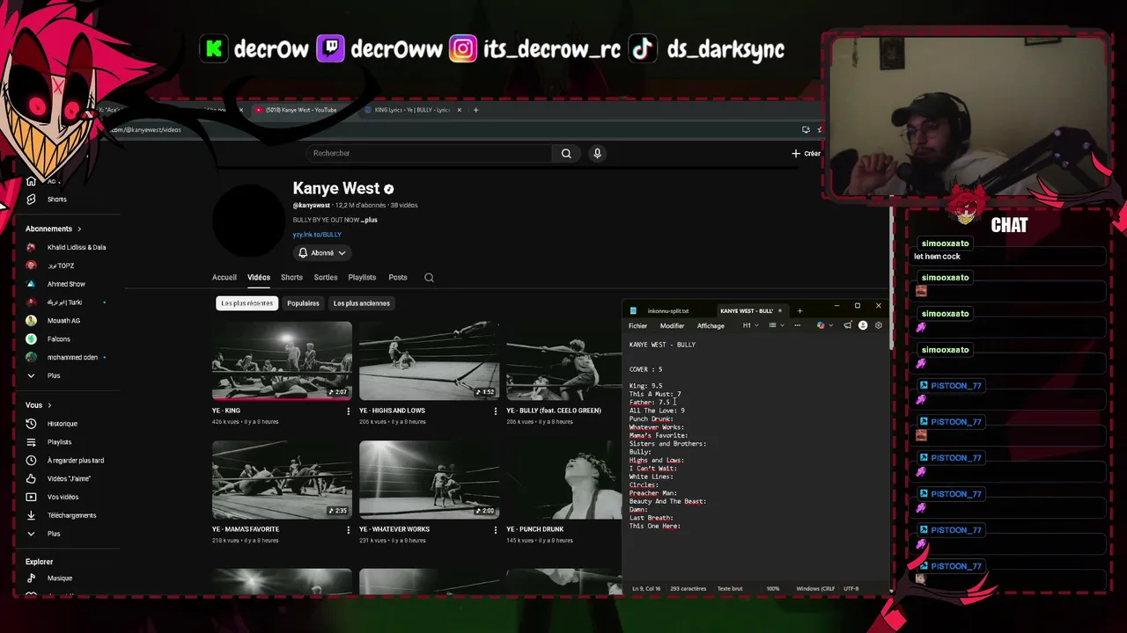Open Notepad more options ellipsis
The width and height of the screenshot is (1127, 633).
point(798,325)
